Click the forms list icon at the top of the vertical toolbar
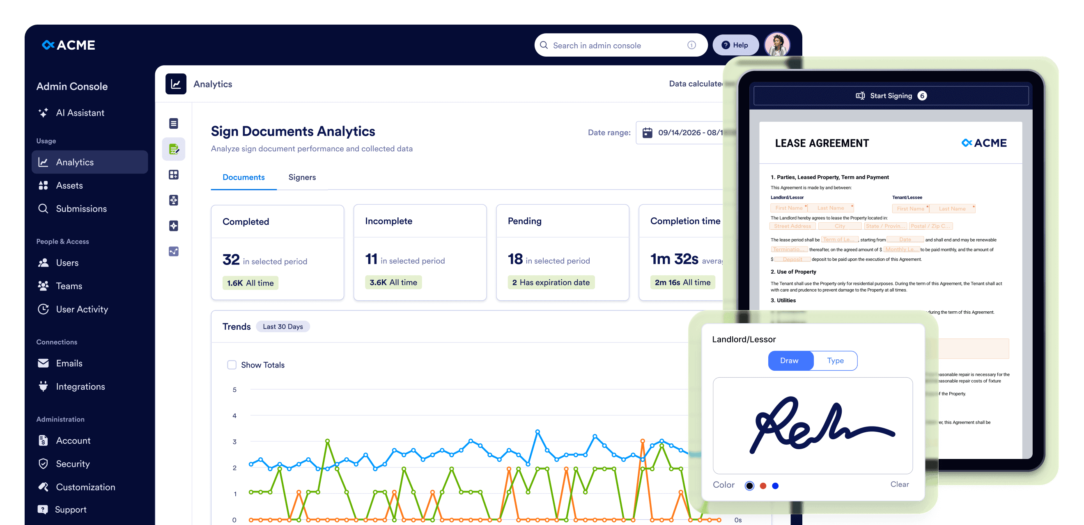The height and width of the screenshot is (525, 1084). (173, 123)
